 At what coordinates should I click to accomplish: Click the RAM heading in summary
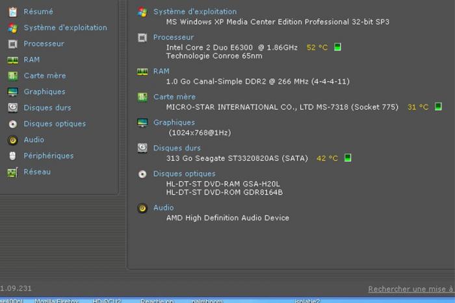tap(161, 71)
